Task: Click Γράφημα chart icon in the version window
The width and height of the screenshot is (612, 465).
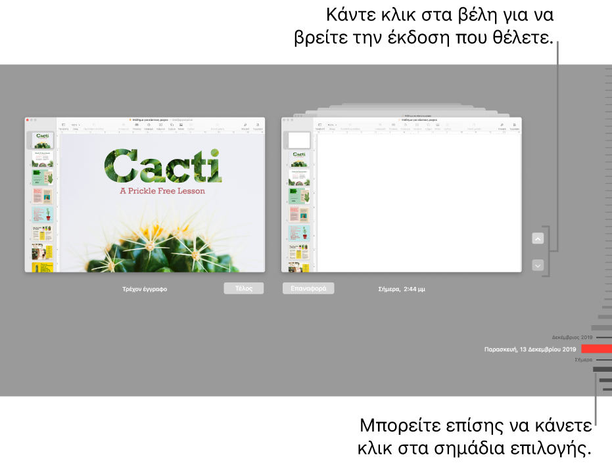Action: [405, 125]
